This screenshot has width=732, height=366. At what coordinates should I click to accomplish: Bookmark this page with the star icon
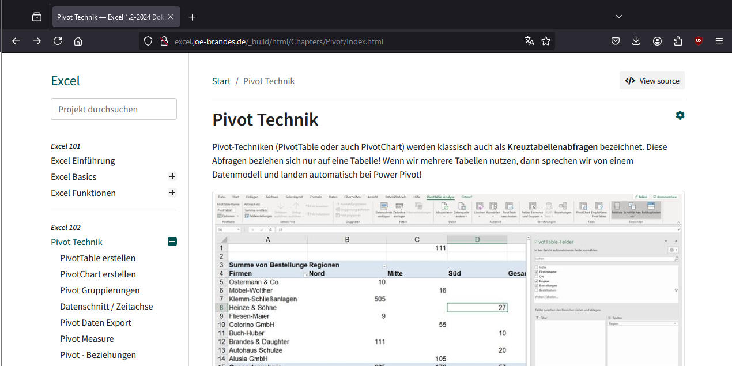click(546, 41)
